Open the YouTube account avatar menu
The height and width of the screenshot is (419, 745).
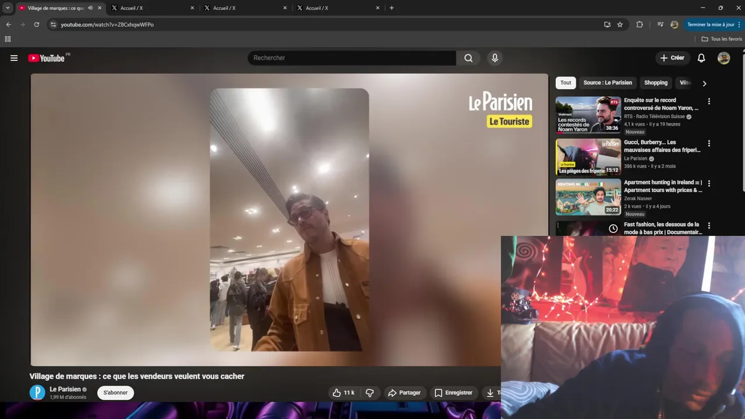[723, 58]
